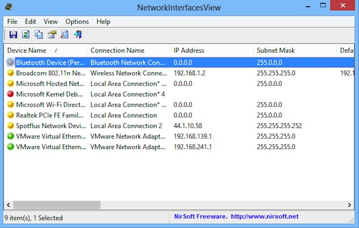Click the green icon of the 192.168.241.1 VMware row
Screen dimensions: 359x228
(x=10, y=147)
